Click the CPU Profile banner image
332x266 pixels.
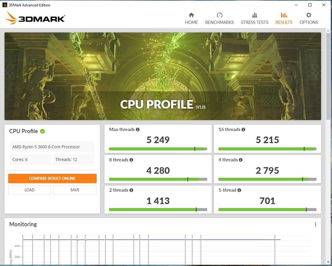pos(163,76)
